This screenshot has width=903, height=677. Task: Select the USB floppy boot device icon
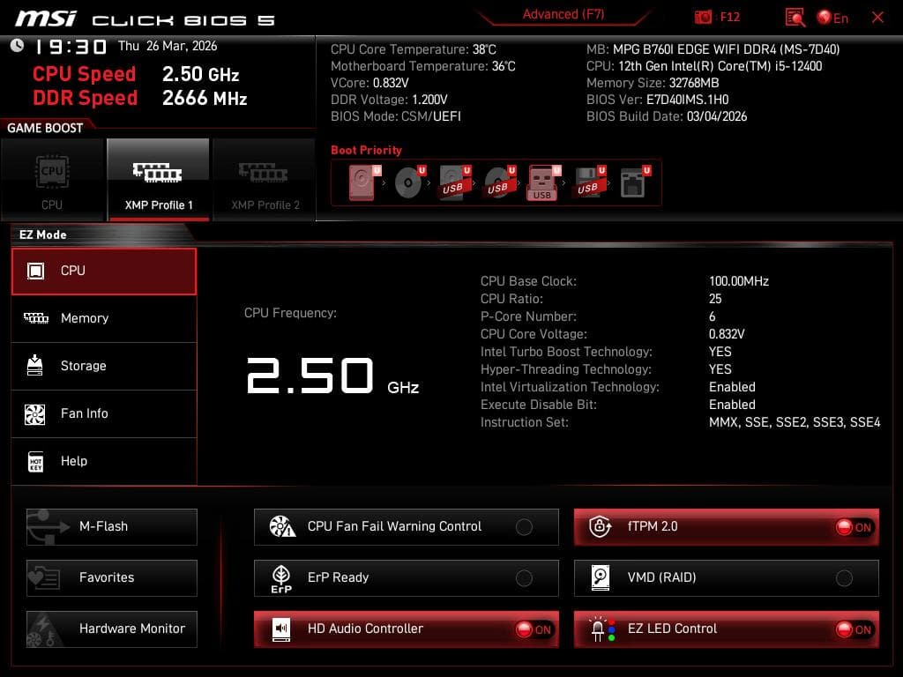click(x=589, y=182)
